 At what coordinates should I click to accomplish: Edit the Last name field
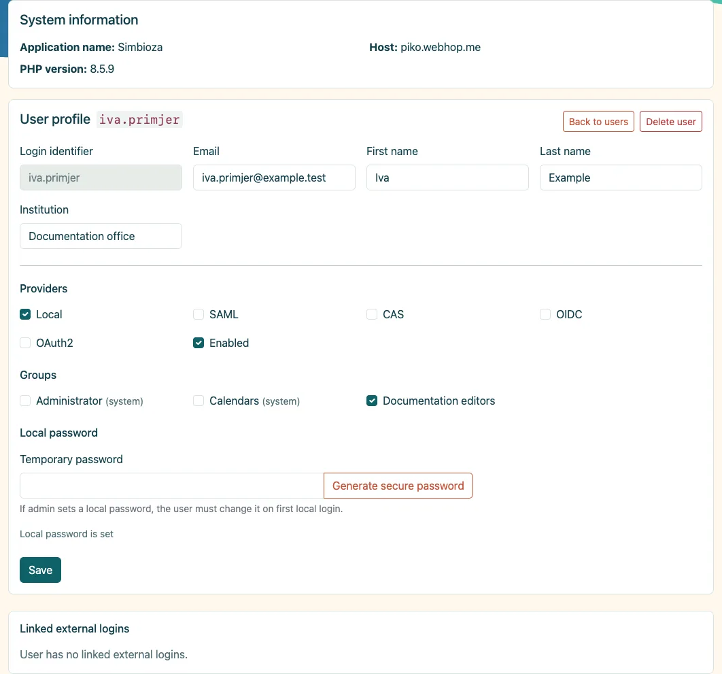(x=621, y=178)
